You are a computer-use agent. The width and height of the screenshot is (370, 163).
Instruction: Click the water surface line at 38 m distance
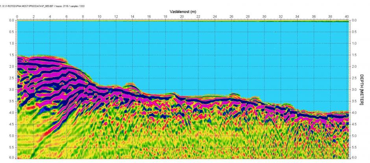coord(330,21)
